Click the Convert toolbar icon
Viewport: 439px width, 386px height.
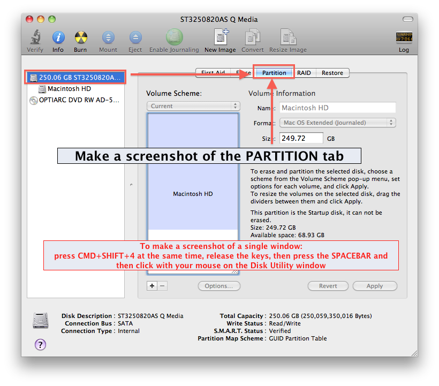[x=253, y=37]
